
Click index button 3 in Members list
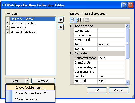[8, 32]
